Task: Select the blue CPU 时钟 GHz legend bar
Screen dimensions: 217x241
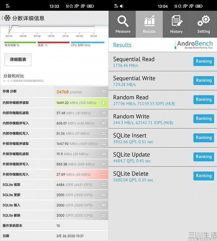Action: click(x=87, y=42)
